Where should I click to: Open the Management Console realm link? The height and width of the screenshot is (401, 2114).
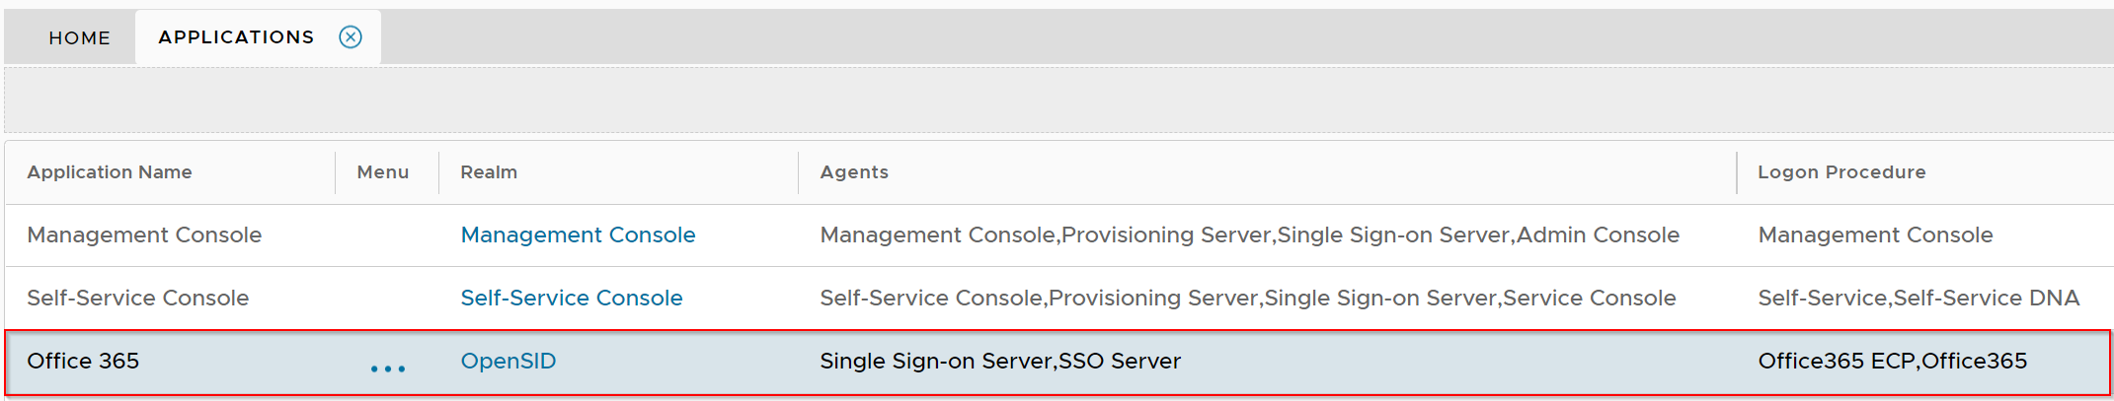point(578,235)
